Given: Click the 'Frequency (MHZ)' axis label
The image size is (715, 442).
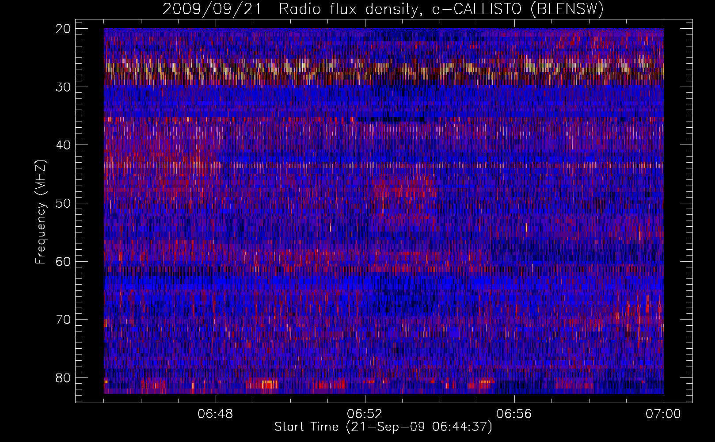Looking at the screenshot, I should coord(41,212).
